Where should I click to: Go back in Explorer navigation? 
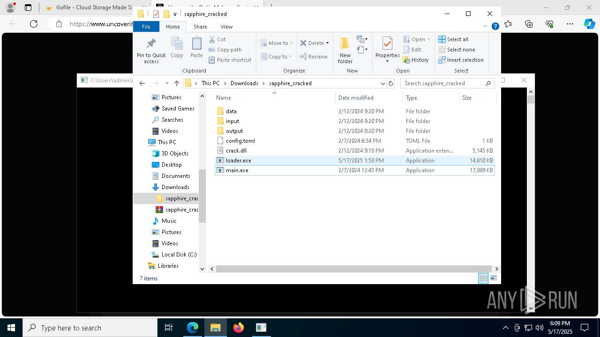click(x=142, y=83)
